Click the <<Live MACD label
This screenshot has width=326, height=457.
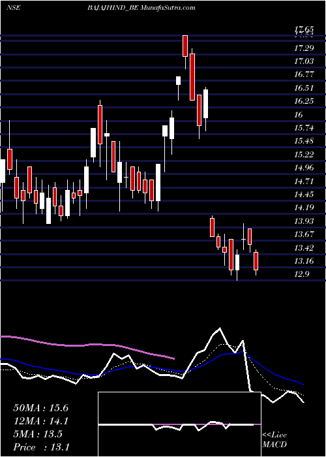(x=274, y=440)
